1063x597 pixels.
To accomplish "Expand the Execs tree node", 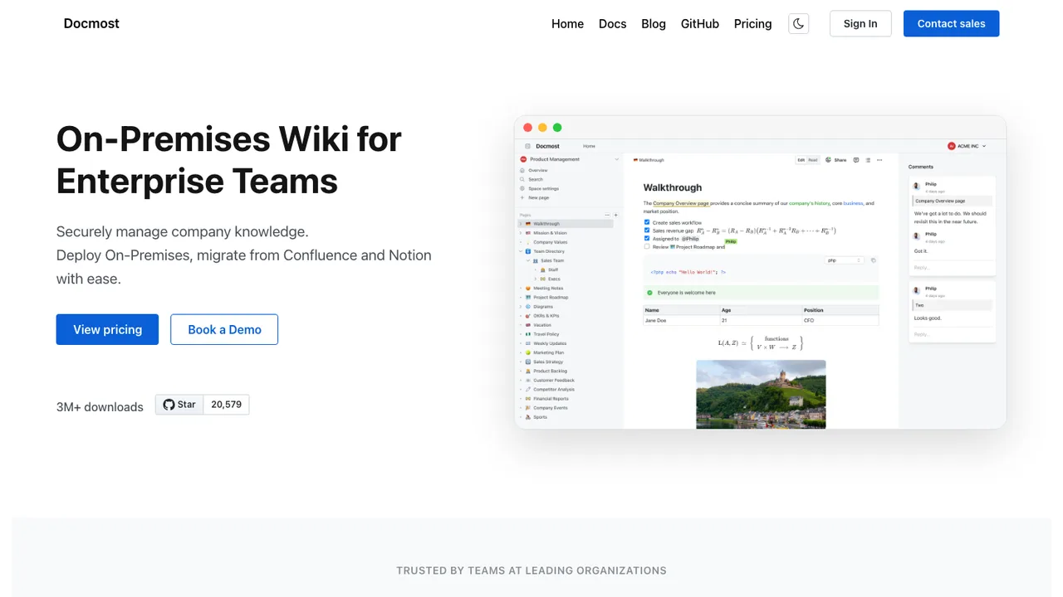I will [x=536, y=279].
